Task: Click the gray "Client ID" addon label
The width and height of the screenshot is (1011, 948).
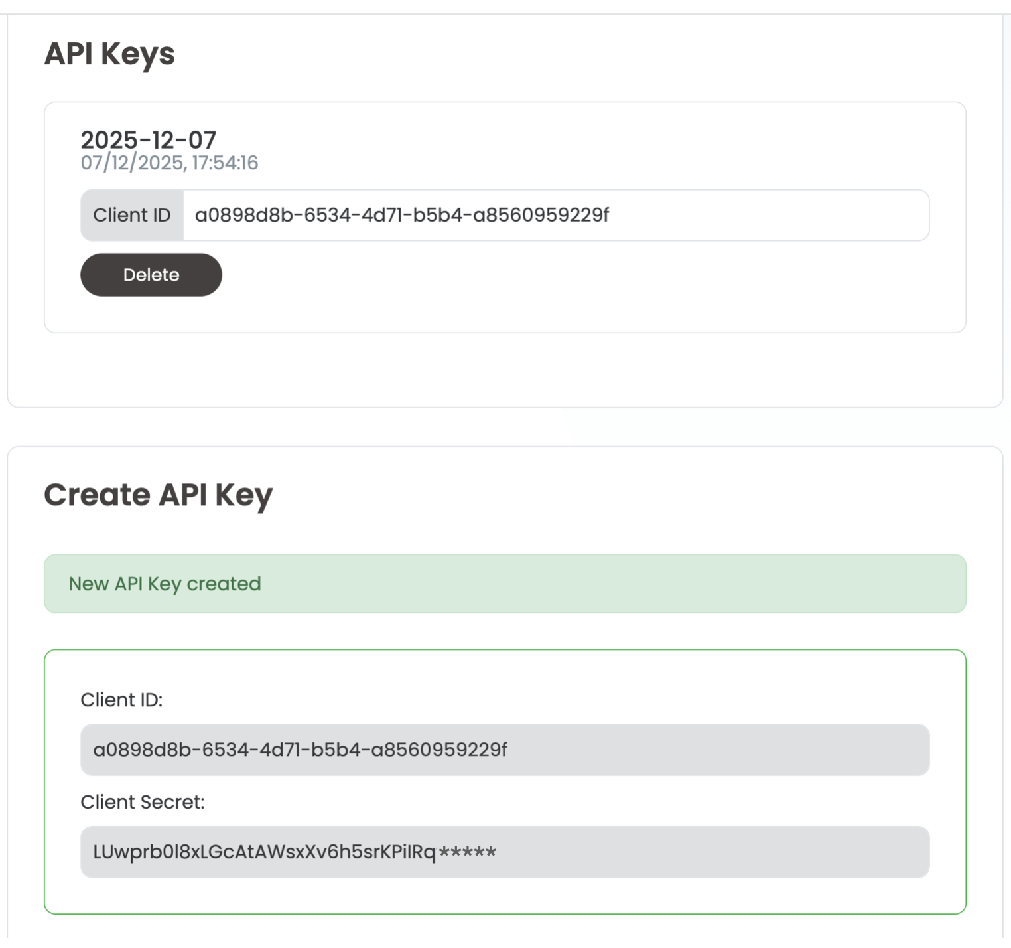Action: pyautogui.click(x=132, y=215)
